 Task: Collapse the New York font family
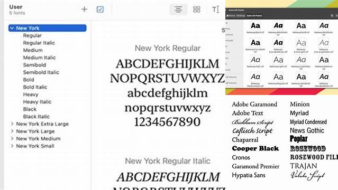pos(12,28)
